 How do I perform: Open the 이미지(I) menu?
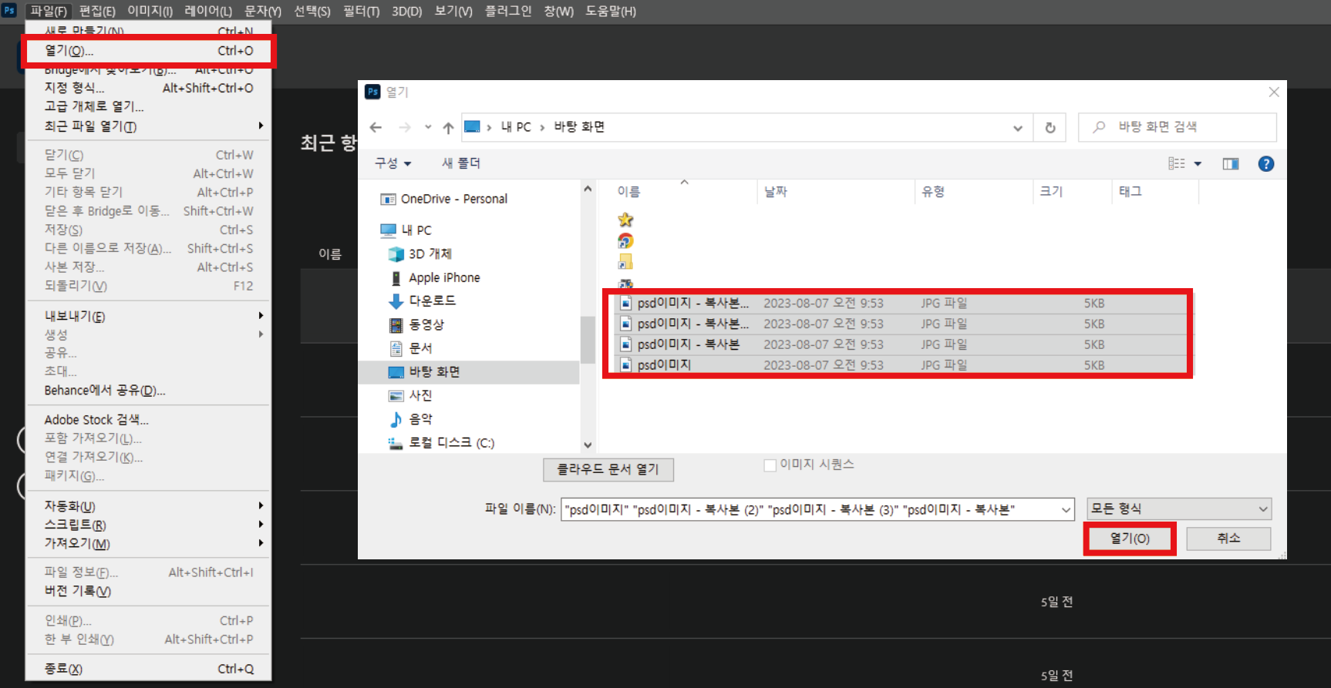click(x=150, y=11)
